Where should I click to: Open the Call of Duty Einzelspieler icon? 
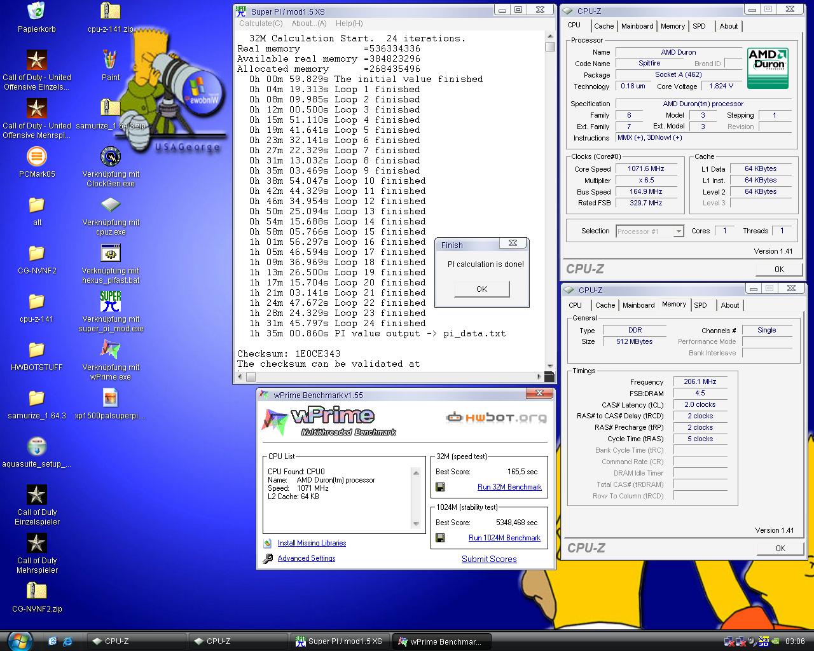click(x=36, y=495)
